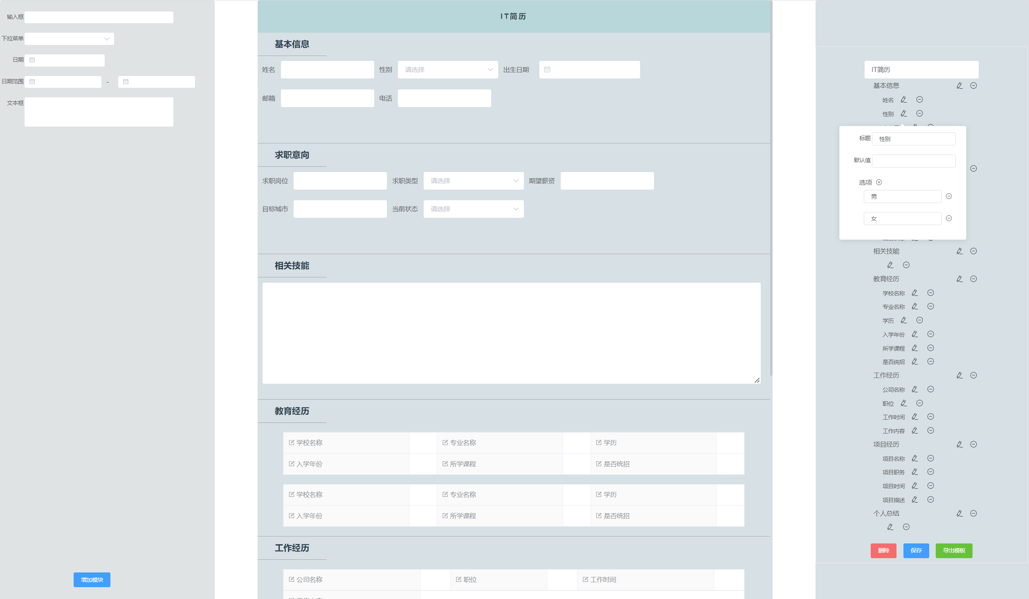Remove the 入学年份 field in tree
The height and width of the screenshot is (599, 1029).
930,334
